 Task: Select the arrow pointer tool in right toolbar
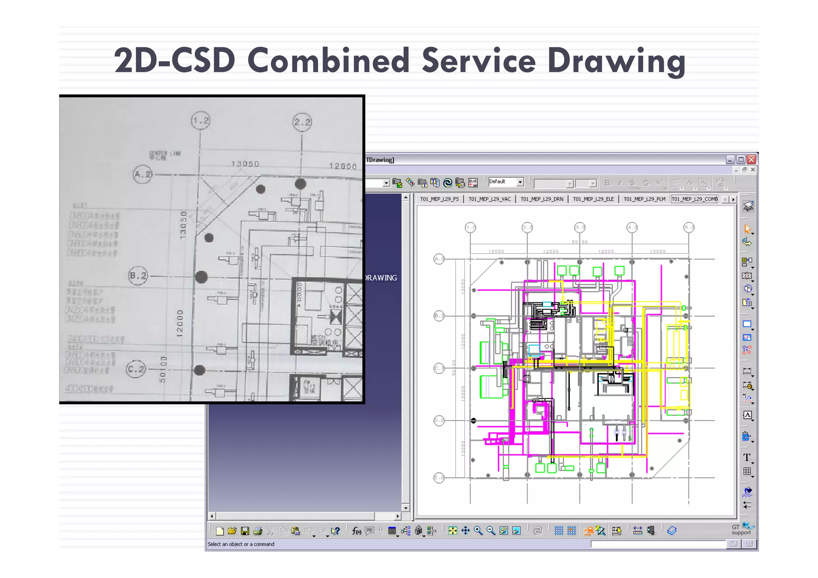pyautogui.click(x=747, y=229)
